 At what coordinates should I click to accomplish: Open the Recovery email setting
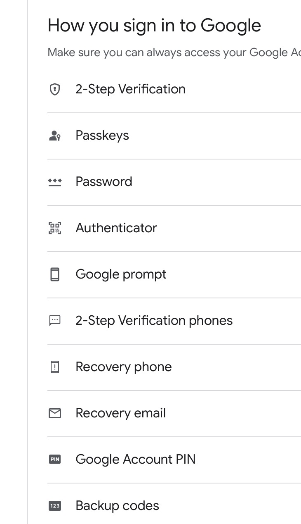[x=174, y=414]
